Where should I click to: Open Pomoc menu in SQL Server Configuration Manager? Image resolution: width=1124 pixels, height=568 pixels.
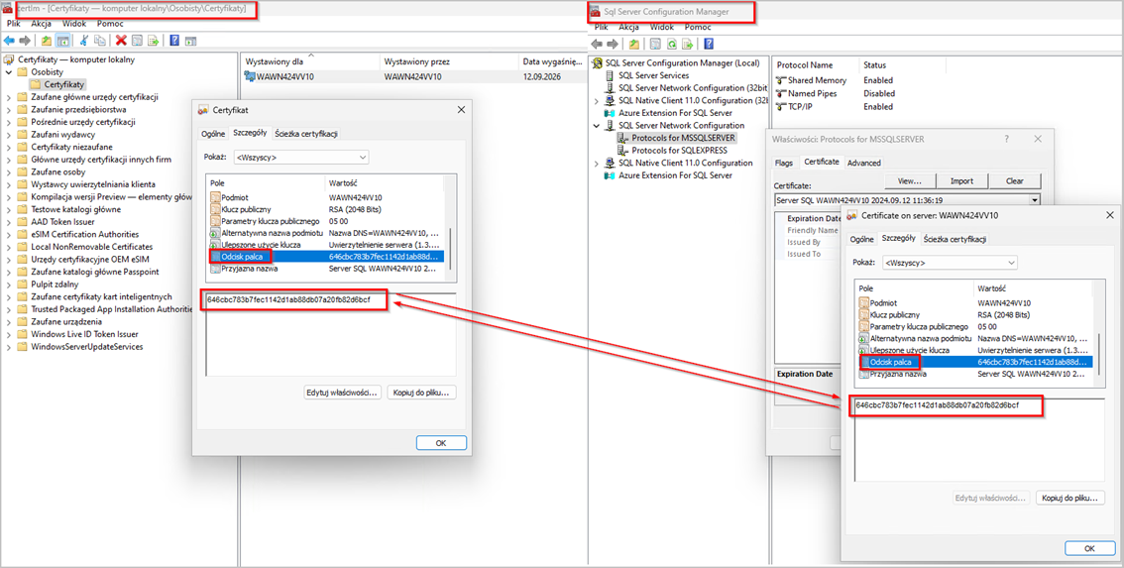click(x=698, y=27)
